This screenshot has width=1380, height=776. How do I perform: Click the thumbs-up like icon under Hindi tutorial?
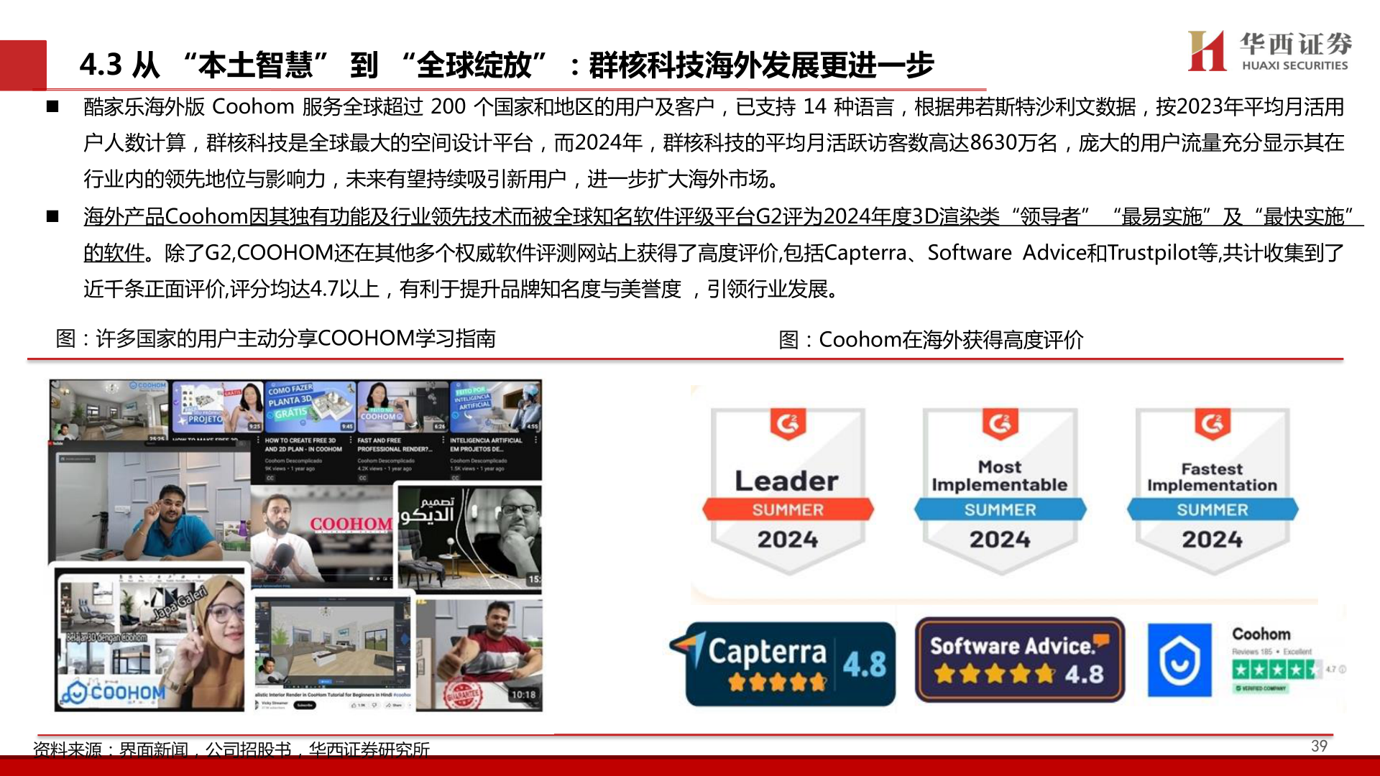[x=354, y=706]
